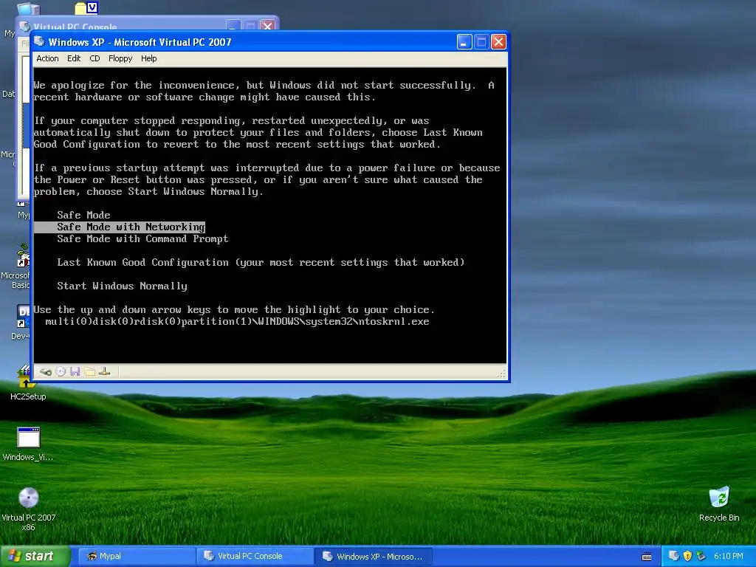Click the floppy disk status icon
Image resolution: width=756 pixels, height=567 pixels.
click(75, 371)
